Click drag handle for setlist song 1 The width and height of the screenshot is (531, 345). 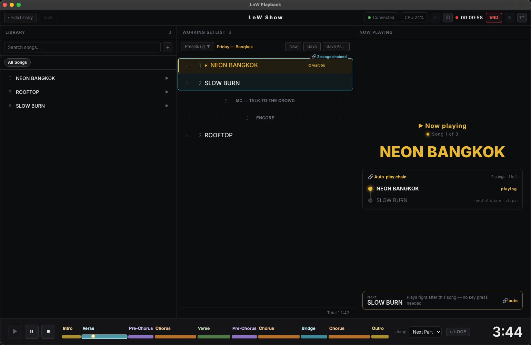click(188, 65)
